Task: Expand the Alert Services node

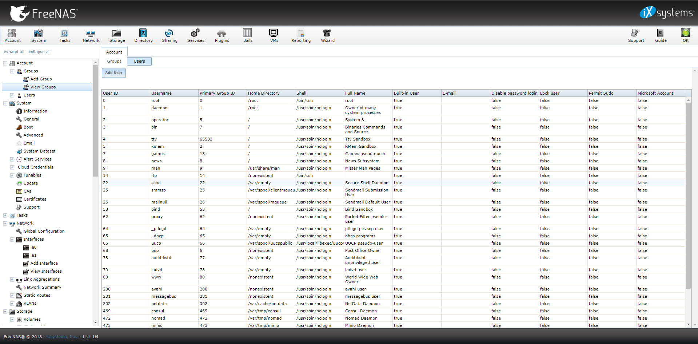Action: (12, 159)
